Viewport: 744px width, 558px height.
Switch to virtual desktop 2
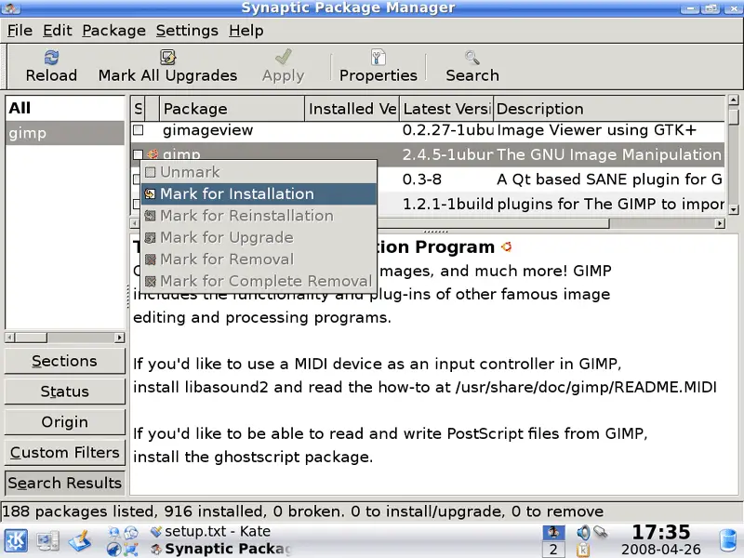point(553,550)
